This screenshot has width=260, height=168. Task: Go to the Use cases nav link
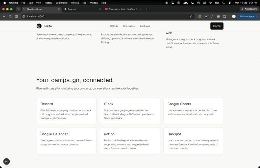point(129,26)
